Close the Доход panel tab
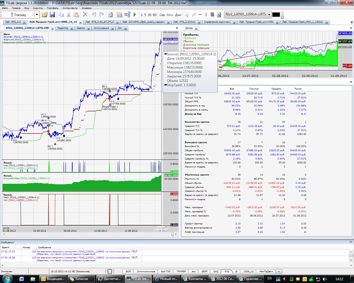This screenshot has width=354, height=283. point(196,29)
